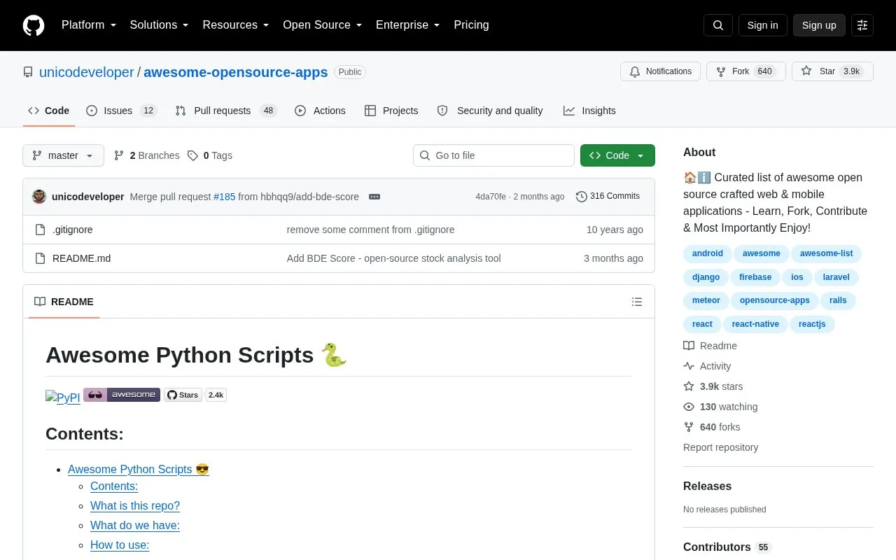Image resolution: width=896 pixels, height=560 pixels.
Task: Select the laravel topic tag
Action: click(836, 277)
